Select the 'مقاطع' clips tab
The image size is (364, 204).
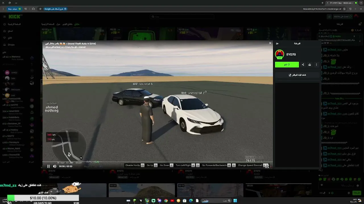(77, 24)
